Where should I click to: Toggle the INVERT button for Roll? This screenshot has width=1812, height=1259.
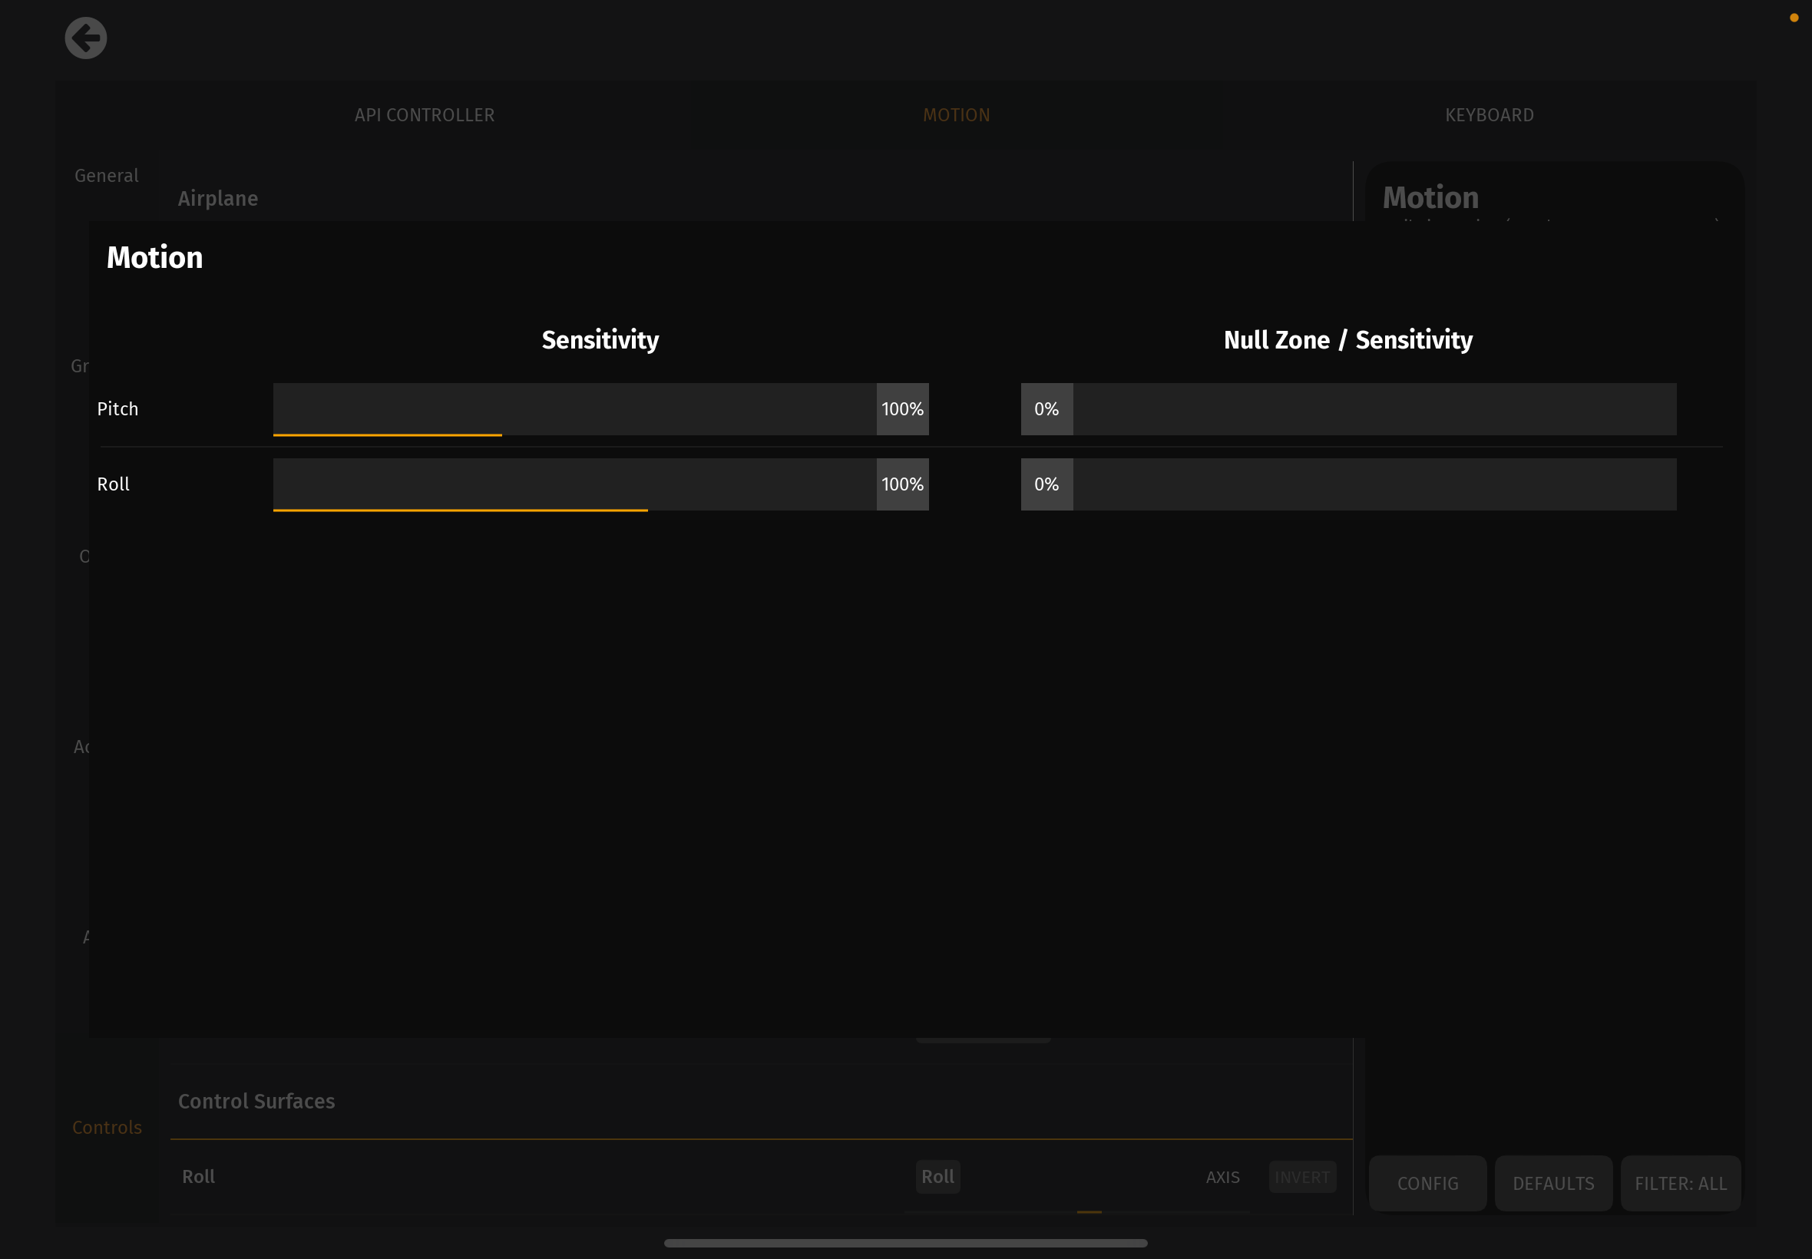coord(1301,1176)
